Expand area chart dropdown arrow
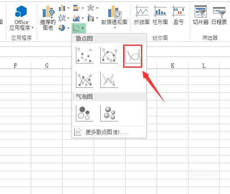The image size is (230, 194). click(x=83, y=18)
